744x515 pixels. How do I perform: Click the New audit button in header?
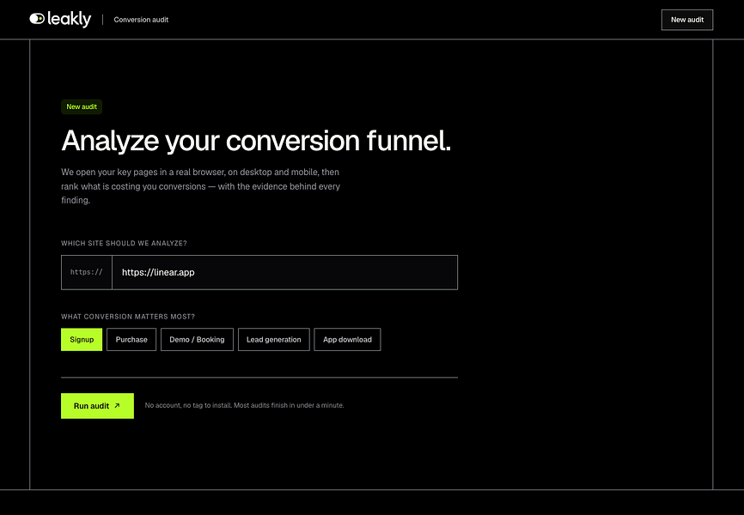[x=687, y=20]
